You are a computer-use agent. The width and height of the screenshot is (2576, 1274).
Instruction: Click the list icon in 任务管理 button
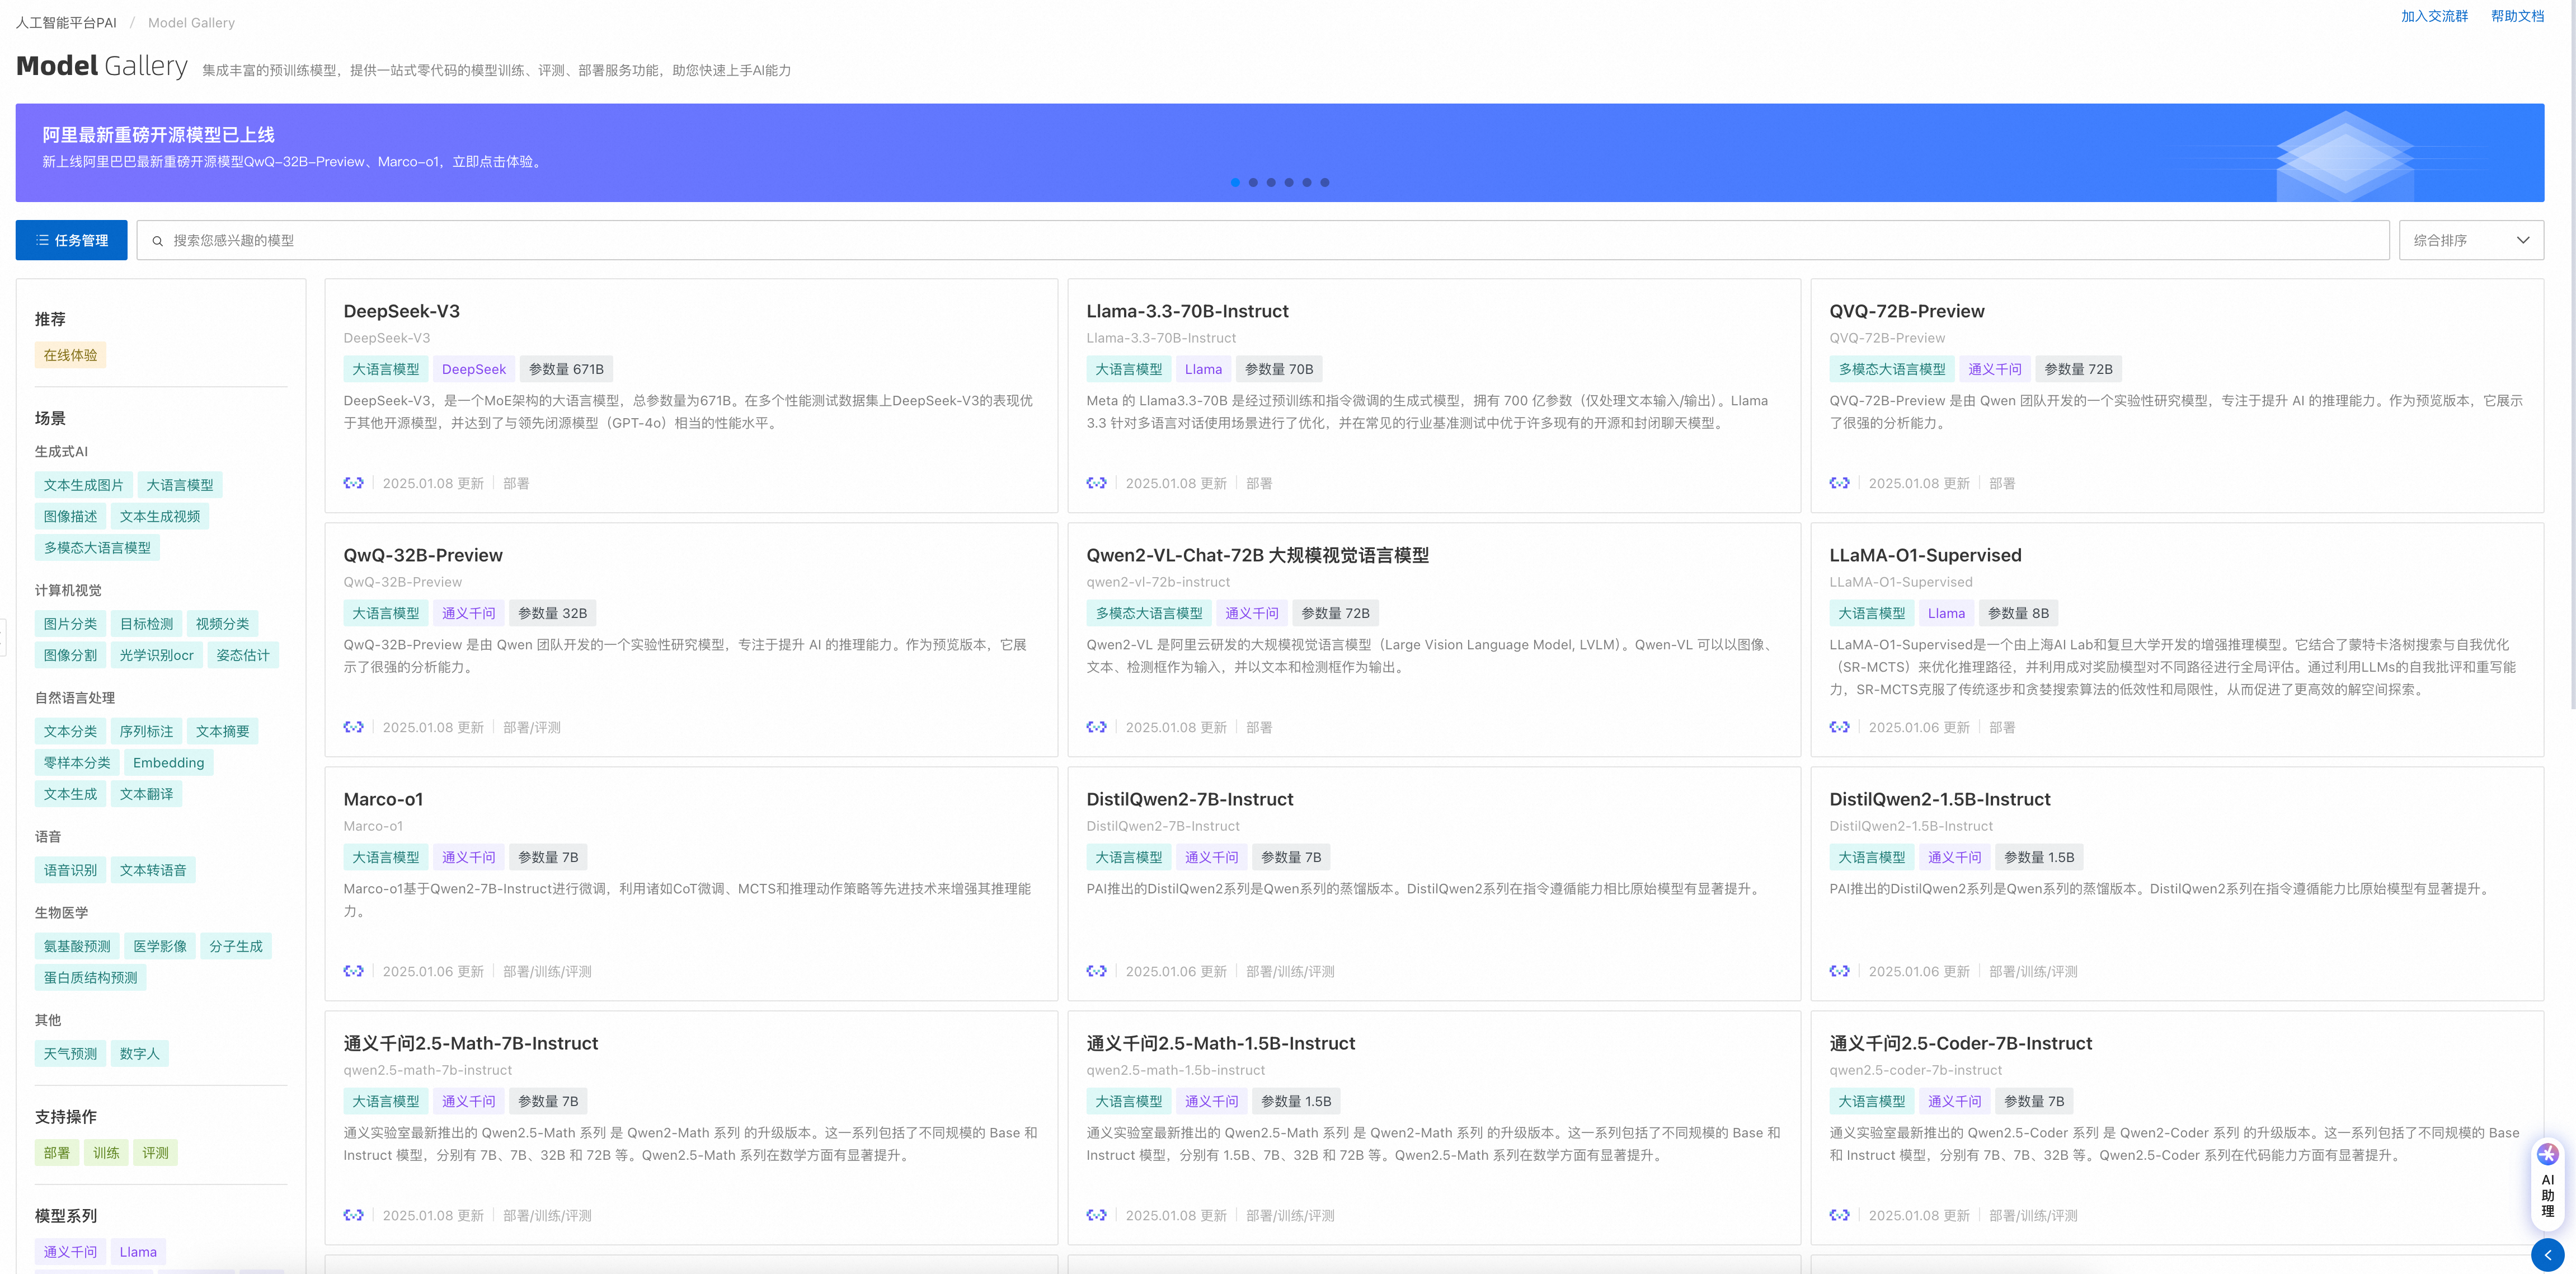tap(42, 240)
